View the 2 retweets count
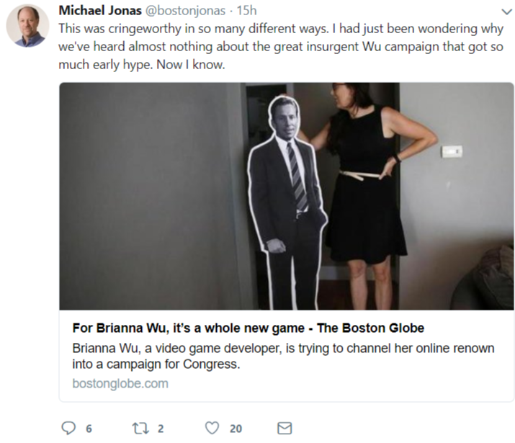The height and width of the screenshot is (443, 515). 161,429
